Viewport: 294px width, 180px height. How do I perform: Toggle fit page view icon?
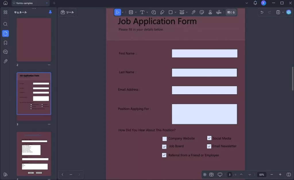point(289,175)
